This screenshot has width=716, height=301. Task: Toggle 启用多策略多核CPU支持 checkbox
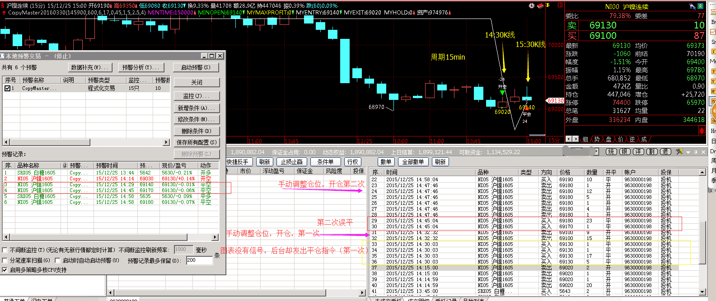tap(5, 270)
